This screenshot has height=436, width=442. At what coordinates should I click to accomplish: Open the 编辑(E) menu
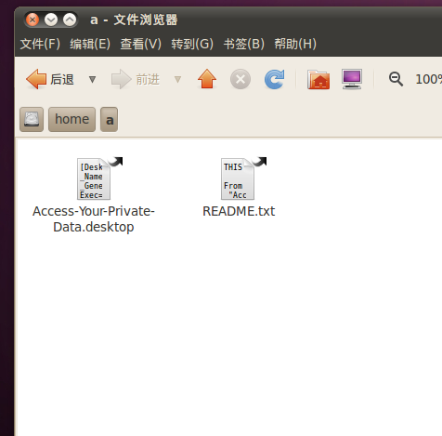pos(90,44)
